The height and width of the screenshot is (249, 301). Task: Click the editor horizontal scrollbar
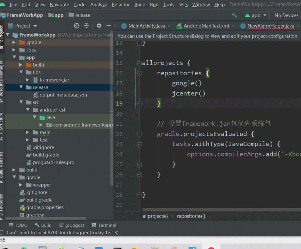pyautogui.click(x=222, y=209)
